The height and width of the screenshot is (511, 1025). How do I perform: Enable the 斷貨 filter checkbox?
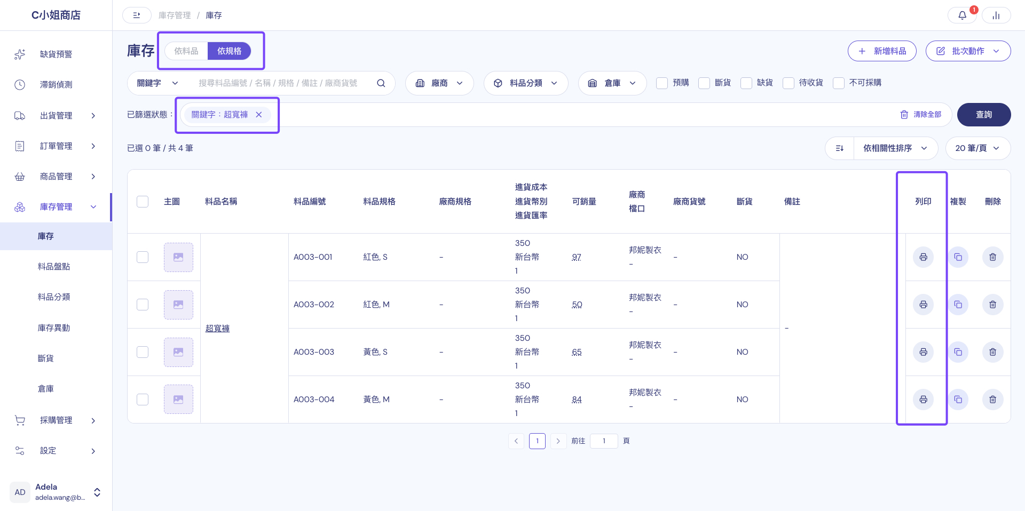tap(704, 83)
